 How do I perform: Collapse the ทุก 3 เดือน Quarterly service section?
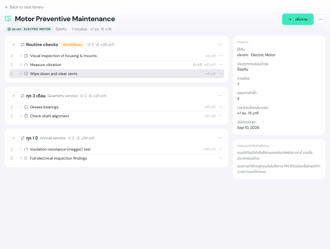(x=14, y=96)
